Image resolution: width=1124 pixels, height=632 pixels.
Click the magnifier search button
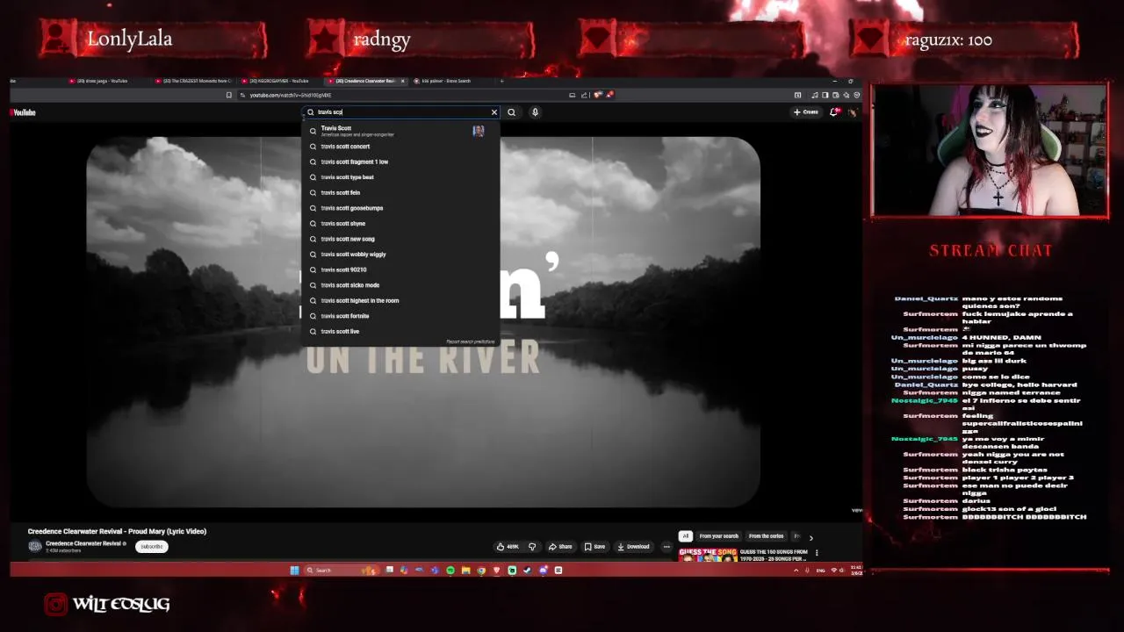tap(511, 112)
